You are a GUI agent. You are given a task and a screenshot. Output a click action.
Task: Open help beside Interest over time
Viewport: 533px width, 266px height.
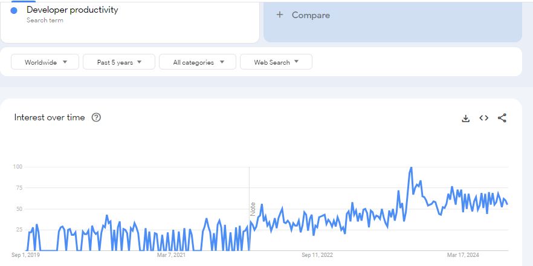tap(96, 117)
